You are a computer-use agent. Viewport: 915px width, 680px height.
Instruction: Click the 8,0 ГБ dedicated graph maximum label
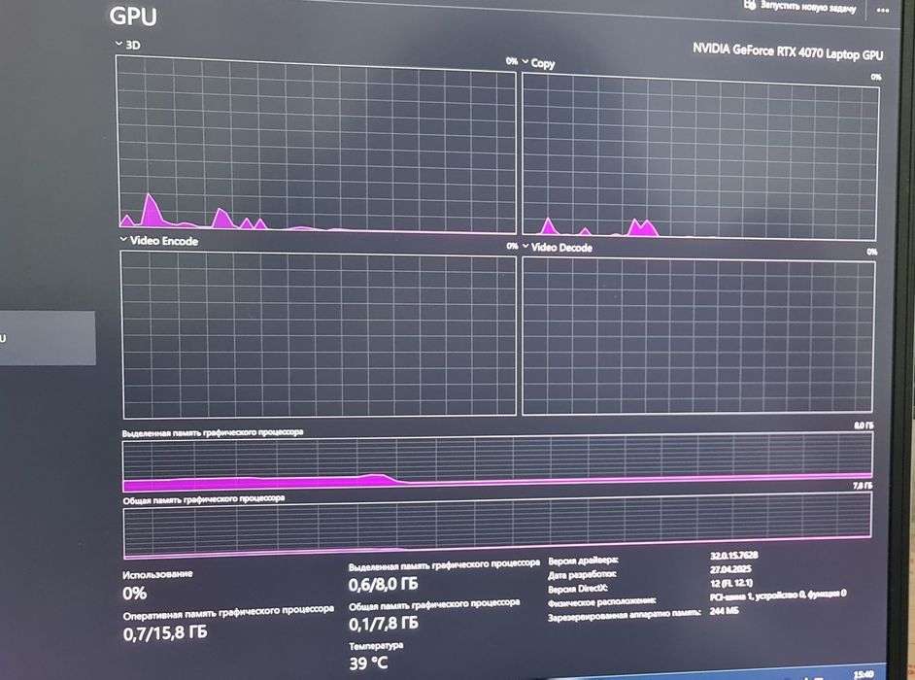click(864, 426)
